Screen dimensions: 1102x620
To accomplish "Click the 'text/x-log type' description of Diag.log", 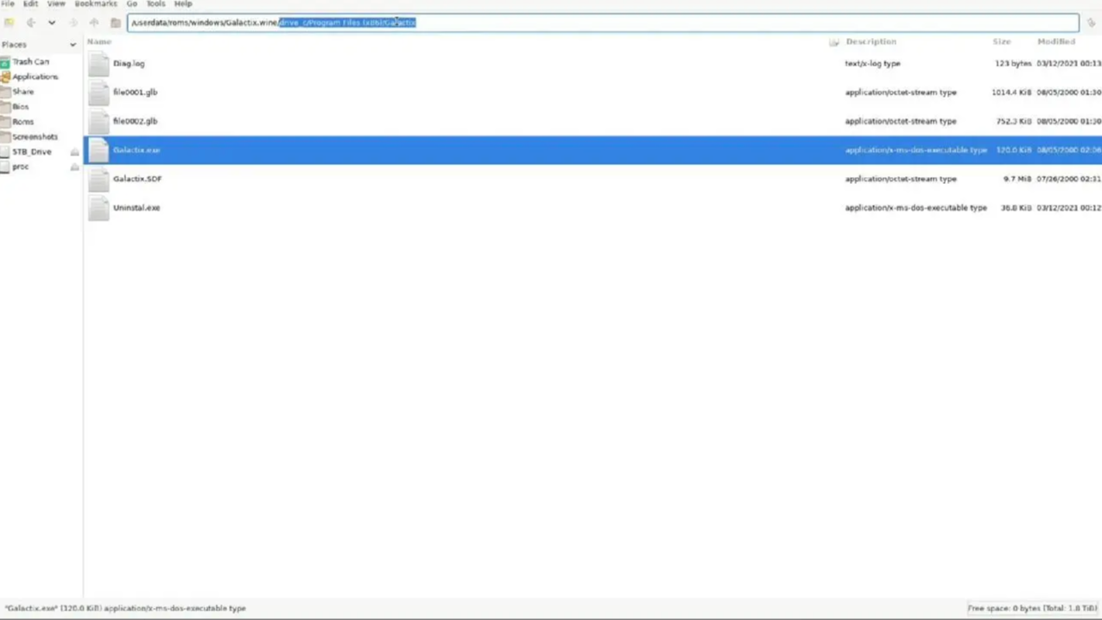I will click(872, 63).
